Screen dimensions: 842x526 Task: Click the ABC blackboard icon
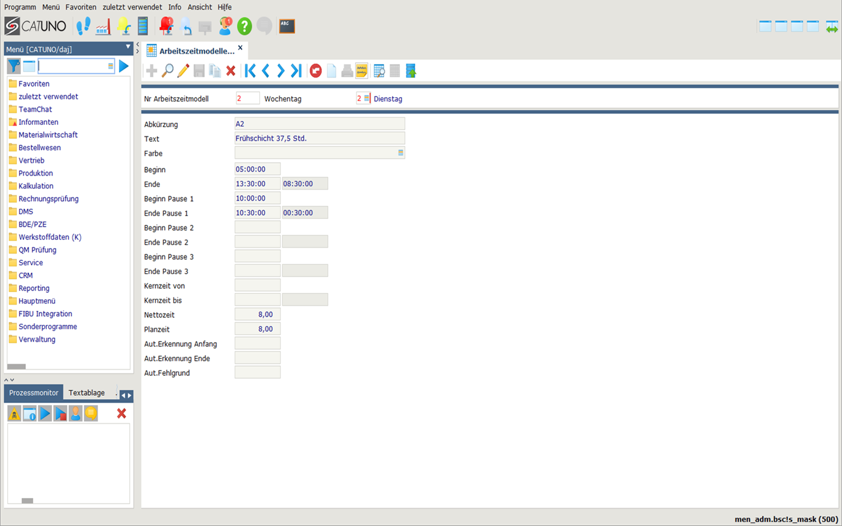pos(287,26)
